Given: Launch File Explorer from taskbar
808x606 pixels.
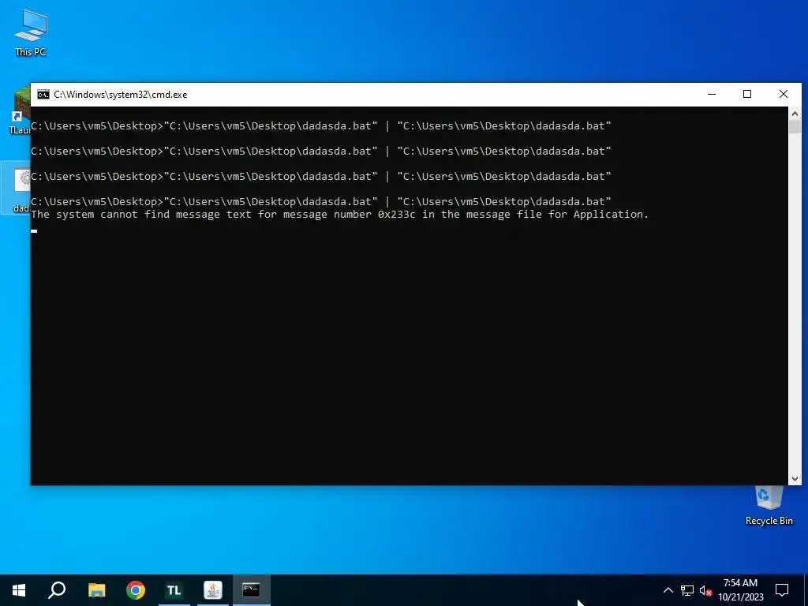Looking at the screenshot, I should click(x=96, y=590).
